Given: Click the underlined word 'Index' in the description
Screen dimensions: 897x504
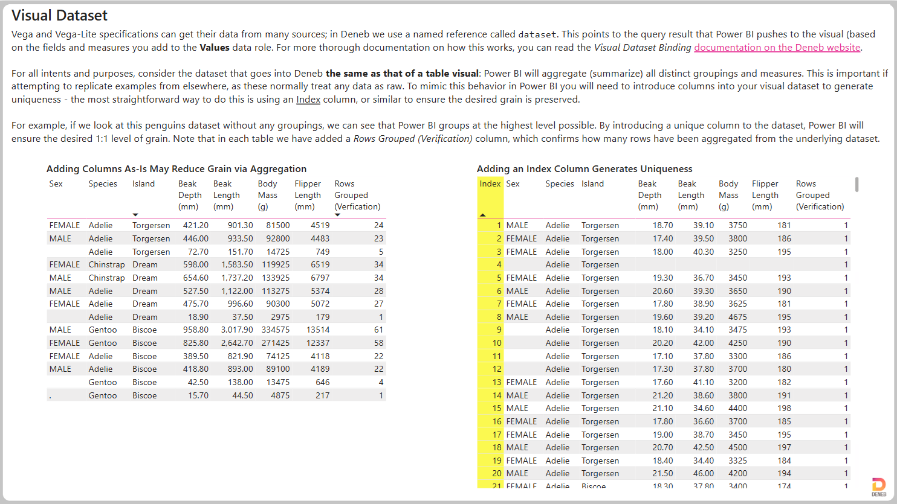Looking at the screenshot, I should pos(308,100).
